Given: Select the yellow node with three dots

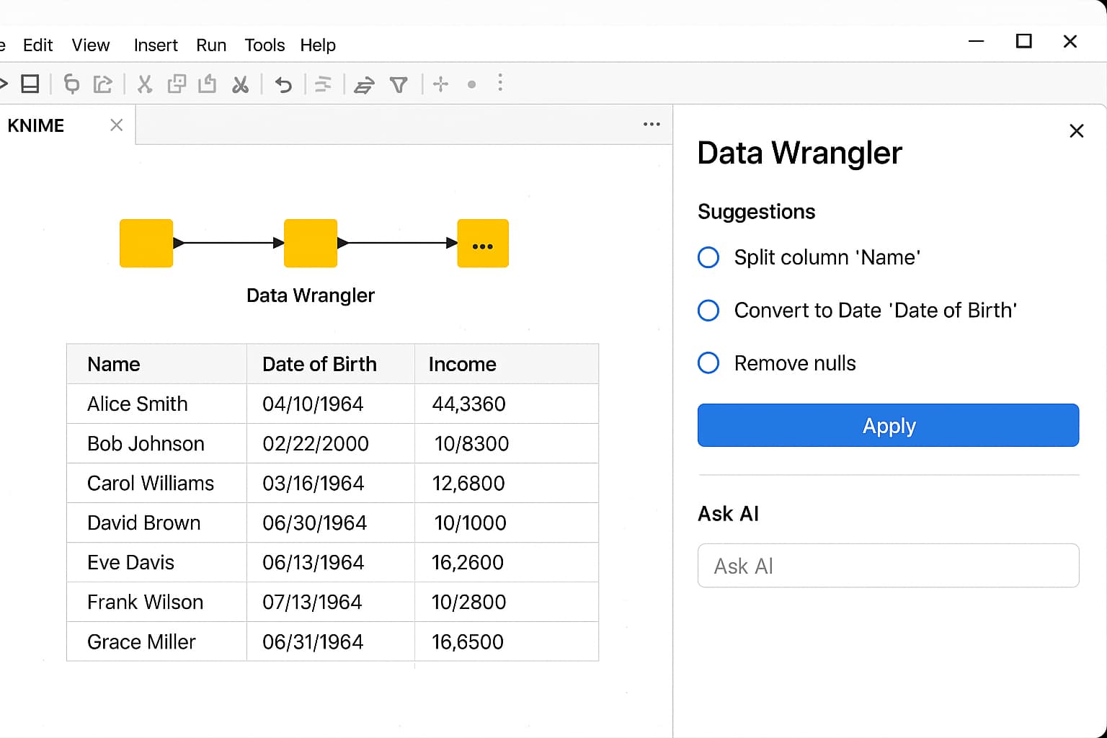Looking at the screenshot, I should point(483,243).
